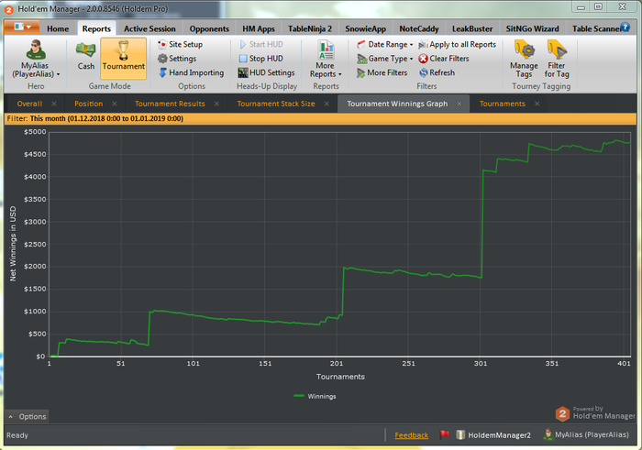Select the Reports ribbon tab
Image resolution: width=642 pixels, height=450 pixels.
click(x=96, y=28)
